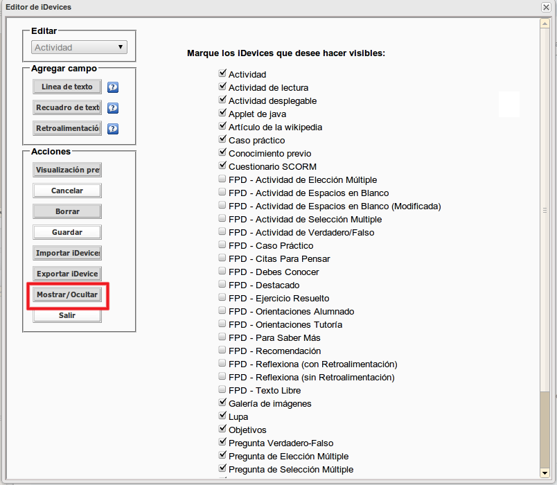Uncheck the Actividad de lectura checkbox
The width and height of the screenshot is (557, 485).
[x=222, y=87]
